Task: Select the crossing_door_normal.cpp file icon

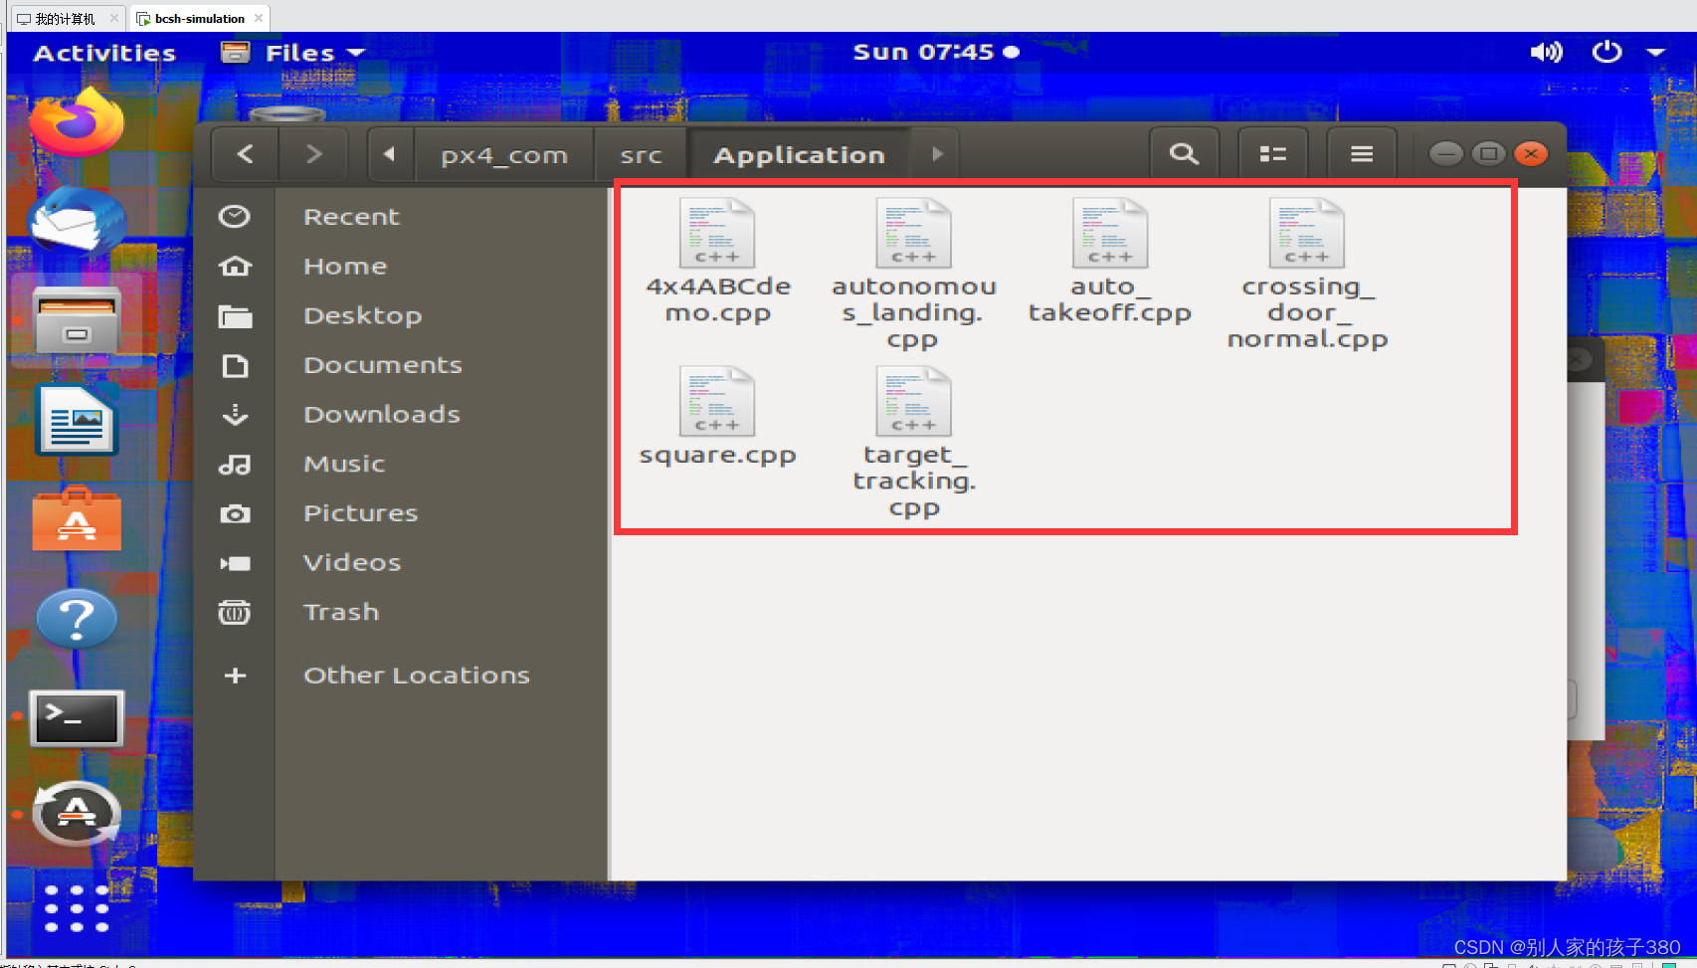Action: [x=1306, y=233]
